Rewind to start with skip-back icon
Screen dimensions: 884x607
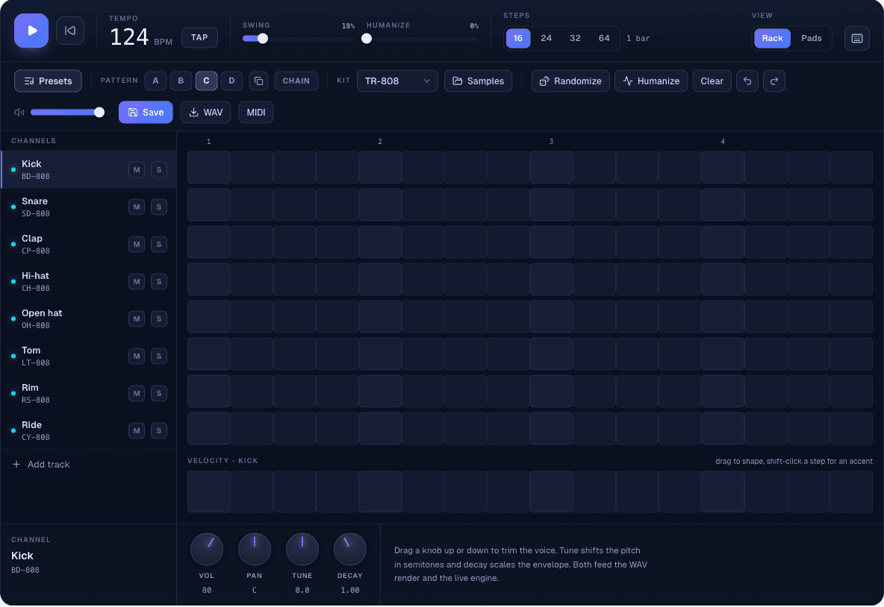click(70, 31)
